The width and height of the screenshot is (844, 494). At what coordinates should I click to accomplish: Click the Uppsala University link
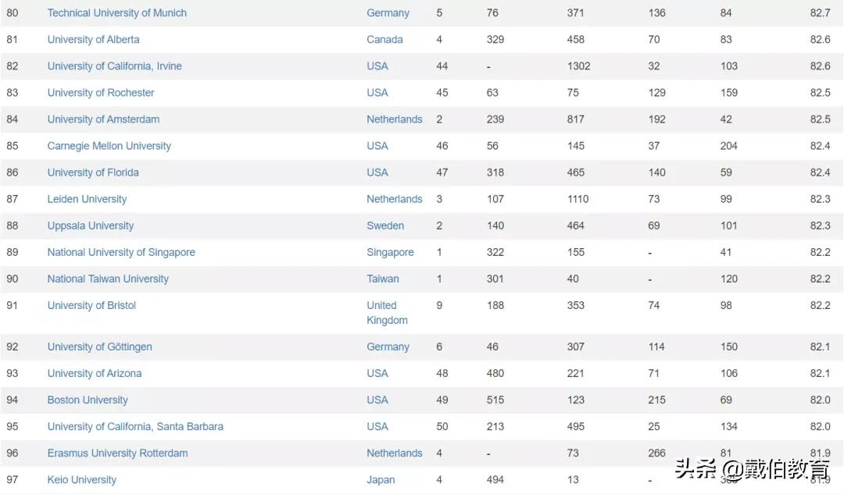pos(90,226)
